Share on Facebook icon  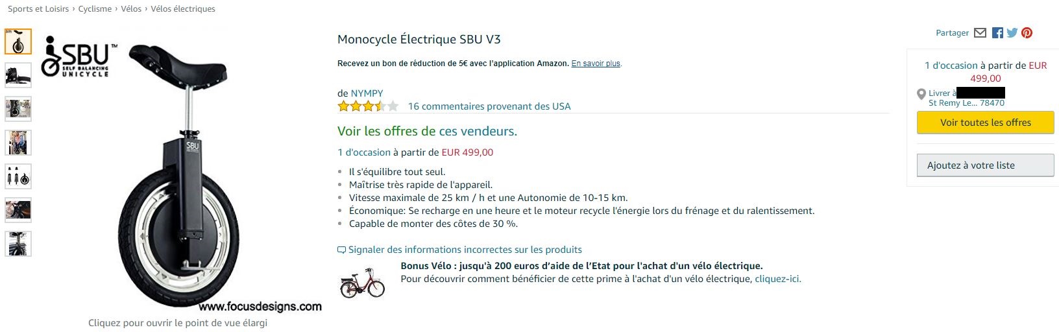[997, 33]
